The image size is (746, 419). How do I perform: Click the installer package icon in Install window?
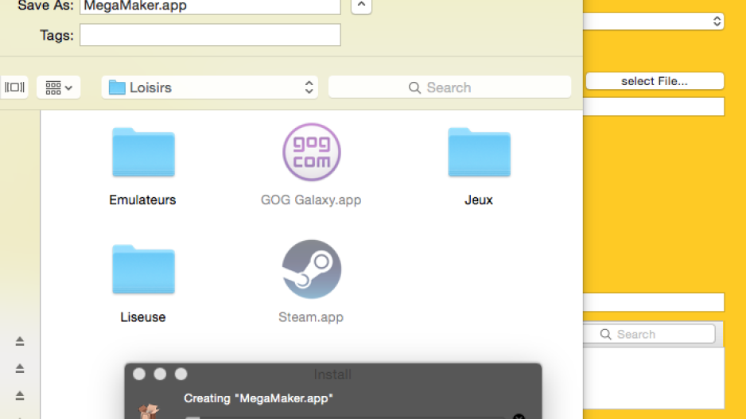click(149, 410)
